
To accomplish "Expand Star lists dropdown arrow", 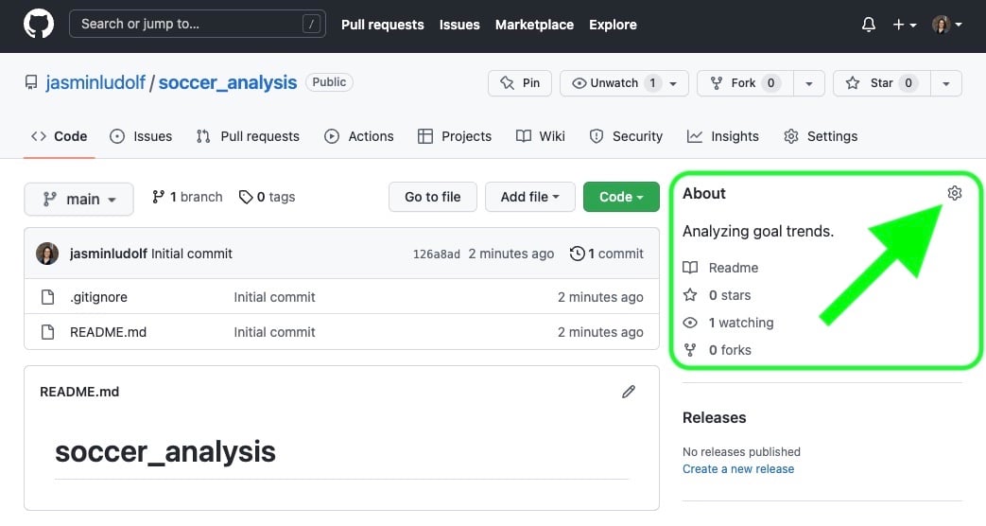I will click(x=945, y=83).
